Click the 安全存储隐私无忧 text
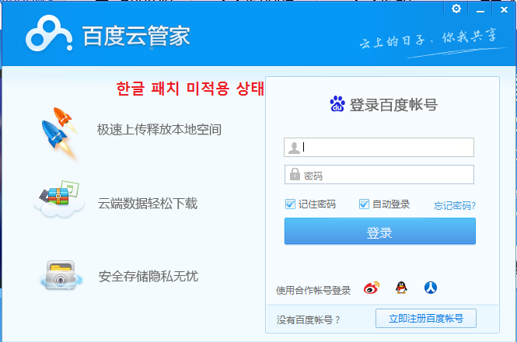This screenshot has width=517, height=342. (148, 277)
